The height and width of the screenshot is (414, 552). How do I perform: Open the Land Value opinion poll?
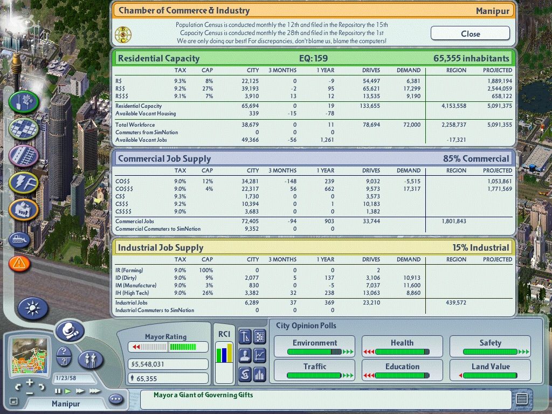(490, 370)
